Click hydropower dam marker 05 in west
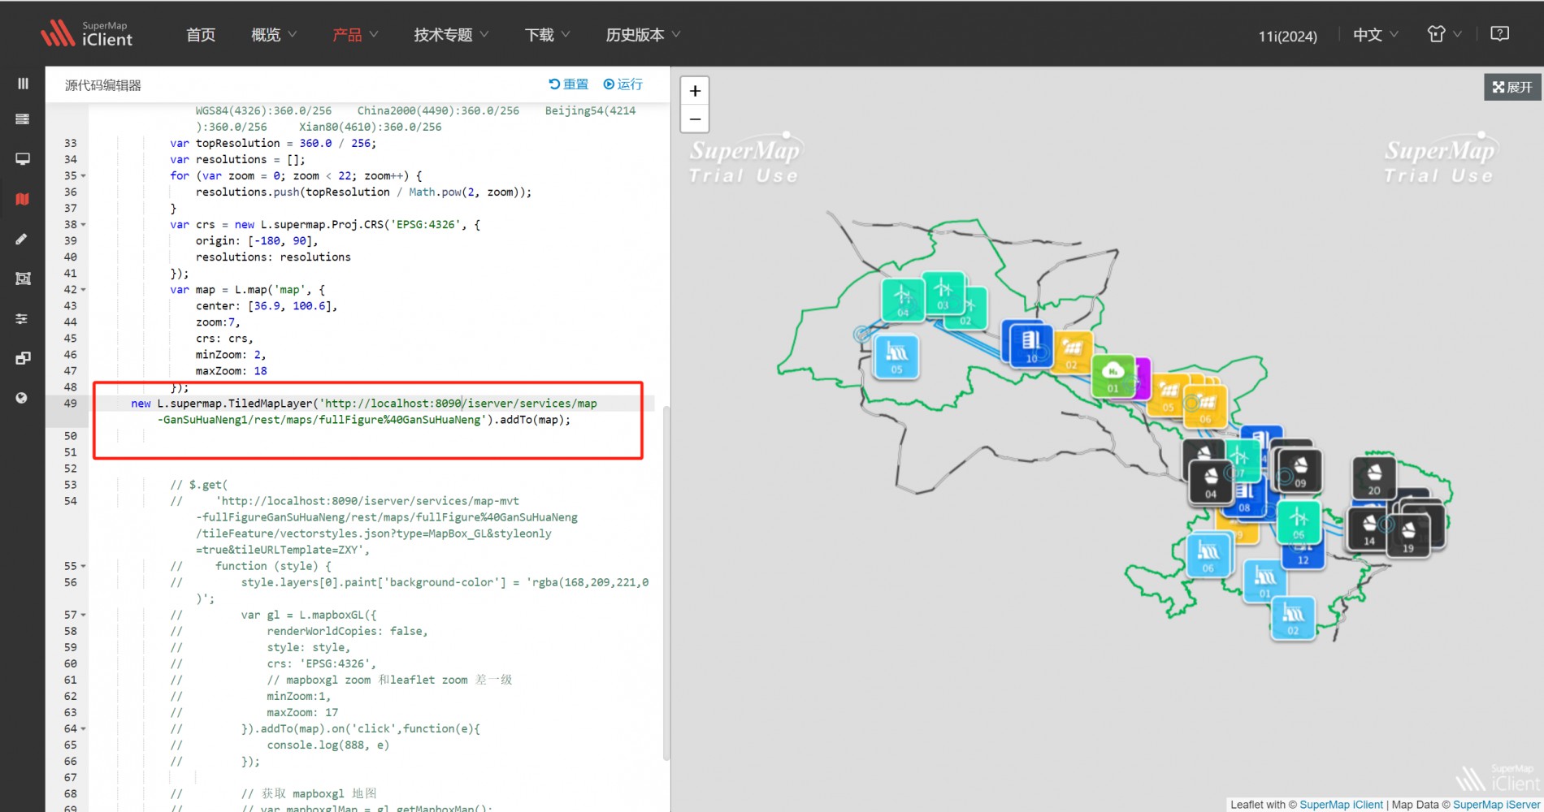The width and height of the screenshot is (1544, 812). [x=896, y=357]
